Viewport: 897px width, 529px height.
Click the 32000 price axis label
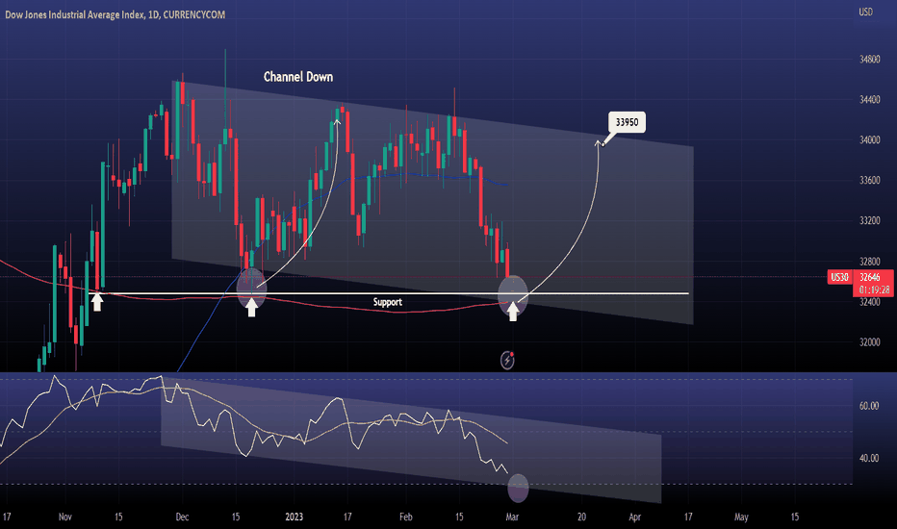coord(869,342)
